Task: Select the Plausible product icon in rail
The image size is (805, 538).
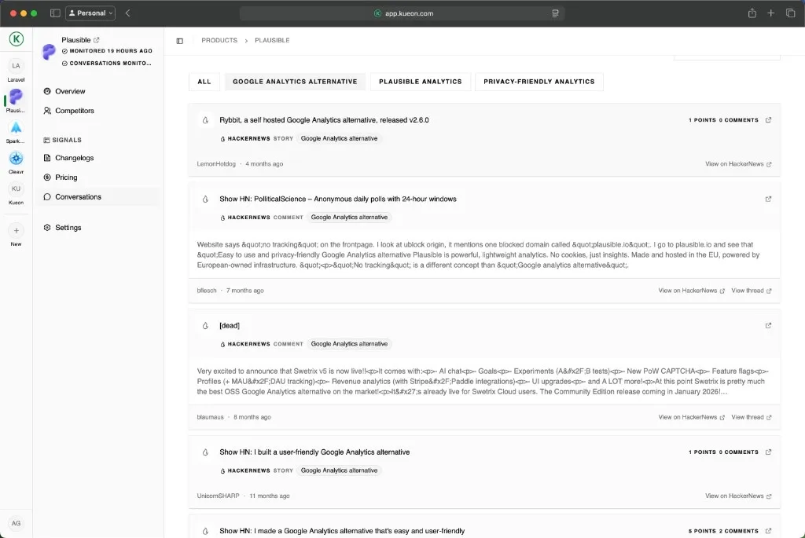Action: point(16,97)
